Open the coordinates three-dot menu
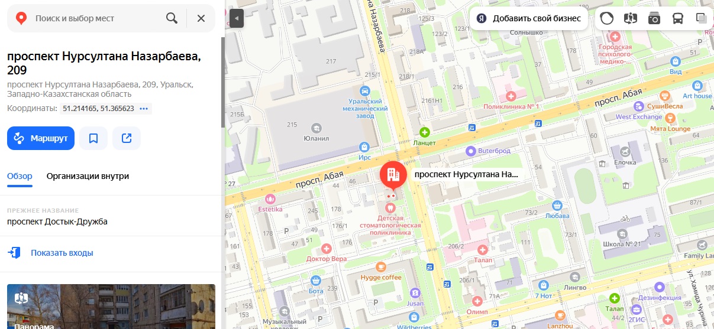The height and width of the screenshot is (329, 714). [145, 109]
